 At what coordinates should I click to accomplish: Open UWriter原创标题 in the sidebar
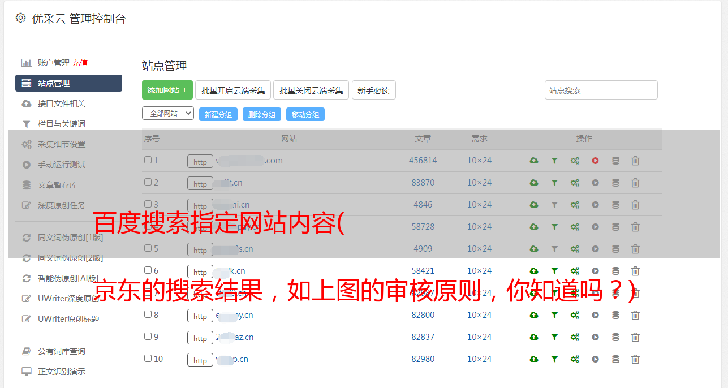68,319
